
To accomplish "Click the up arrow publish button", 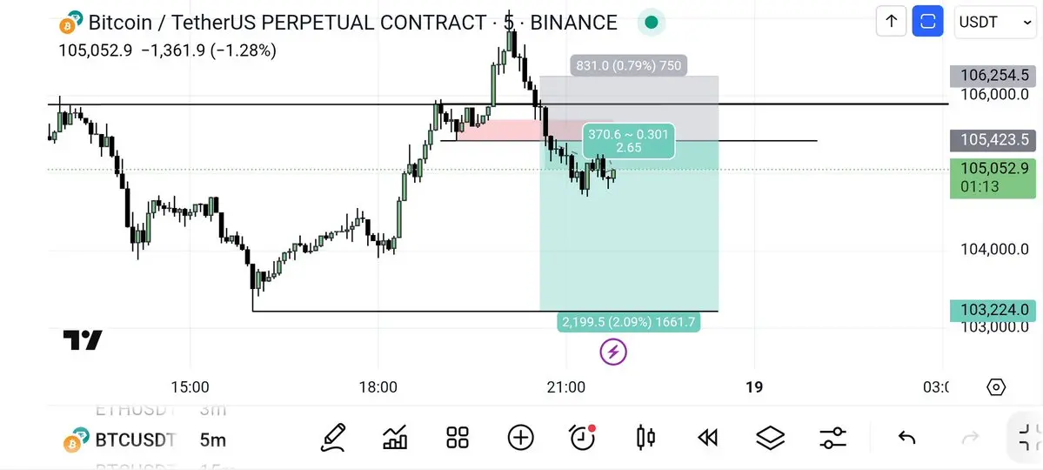I will [892, 22].
